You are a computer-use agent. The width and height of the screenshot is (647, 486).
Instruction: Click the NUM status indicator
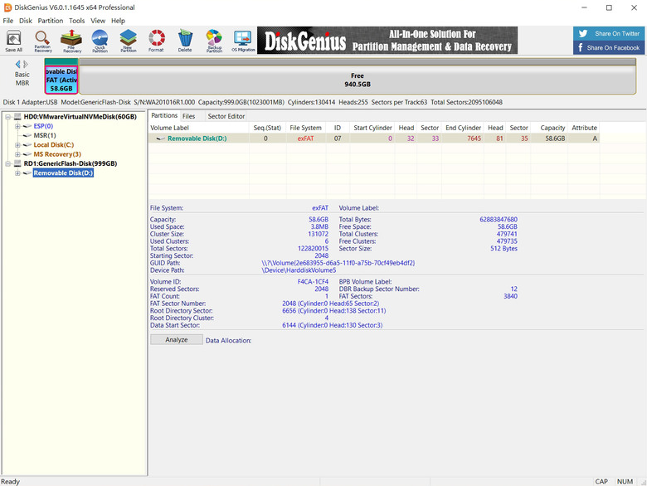tap(625, 482)
